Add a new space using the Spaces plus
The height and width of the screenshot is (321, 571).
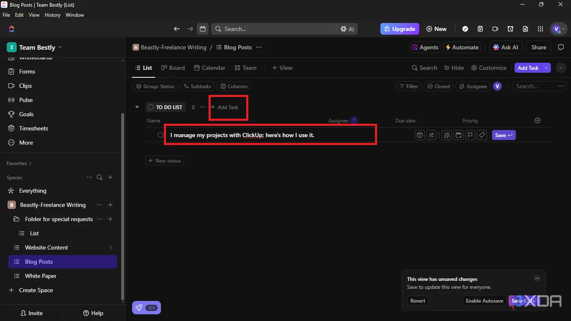pos(110,177)
